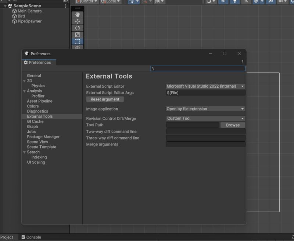Click the Unity logo in Preferences title bar

pos(26,53)
